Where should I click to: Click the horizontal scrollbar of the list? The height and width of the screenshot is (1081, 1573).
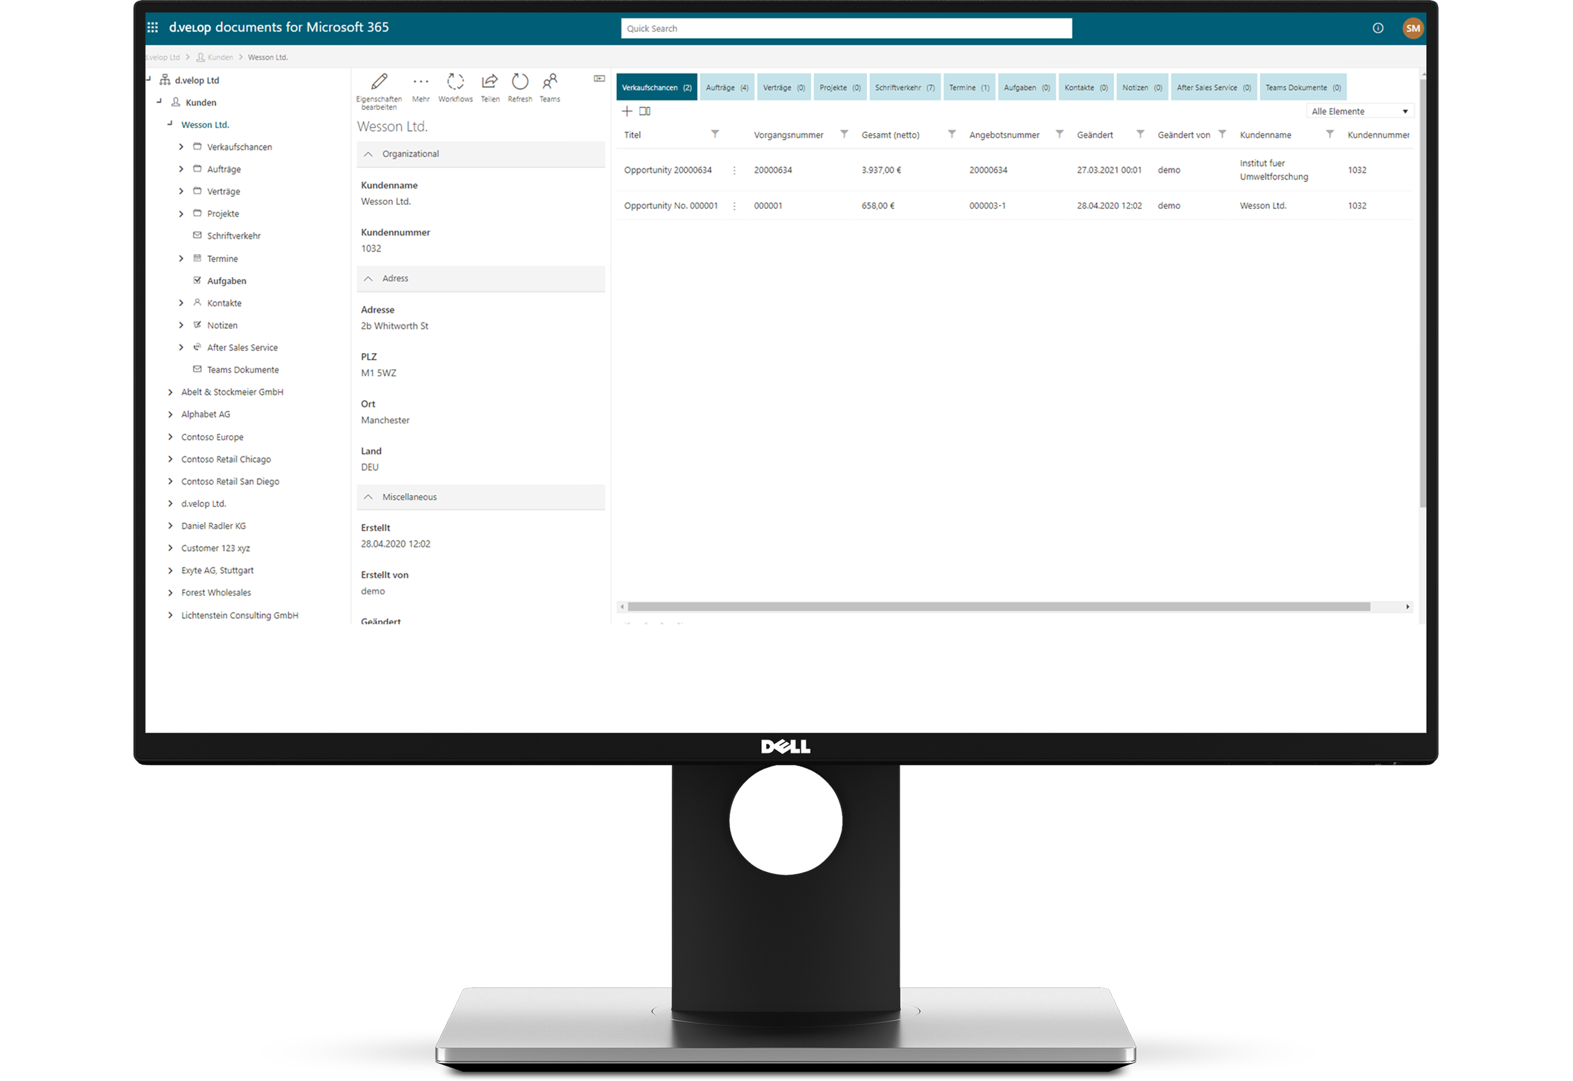[x=998, y=607]
